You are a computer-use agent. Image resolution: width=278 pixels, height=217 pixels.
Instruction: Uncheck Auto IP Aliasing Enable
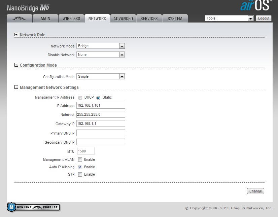click(80, 167)
